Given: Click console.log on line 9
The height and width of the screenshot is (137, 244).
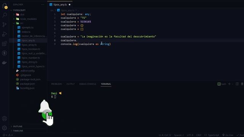Looking at the screenshot, I should pos(69,44).
